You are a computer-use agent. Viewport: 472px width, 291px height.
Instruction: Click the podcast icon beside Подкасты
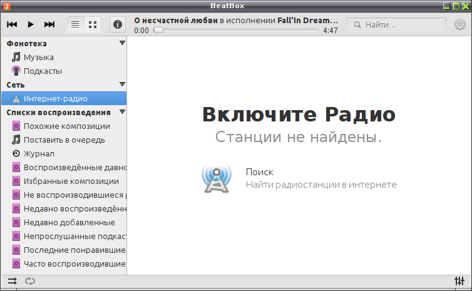click(16, 71)
